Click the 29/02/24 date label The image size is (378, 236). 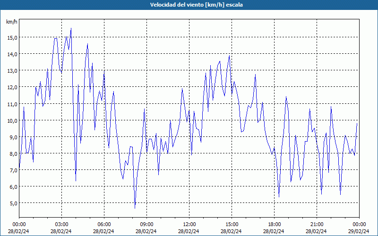[x=359, y=231]
